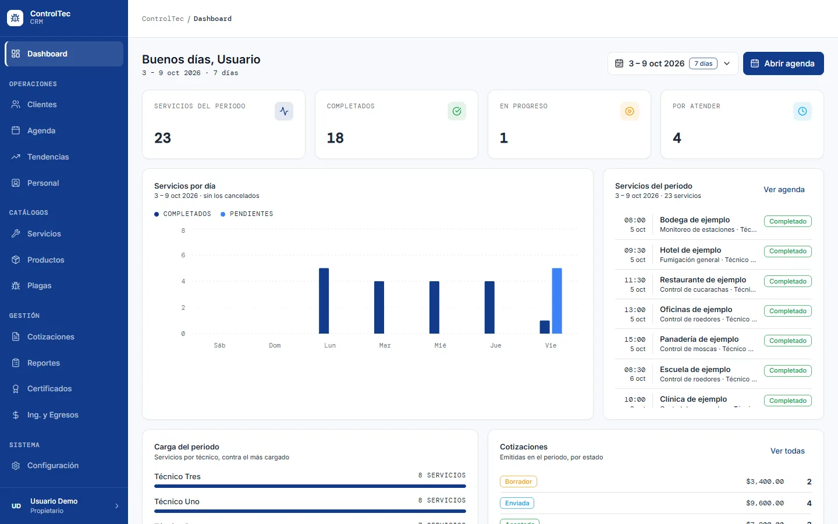The width and height of the screenshot is (838, 524).
Task: Click the Borrador status badge
Action: [x=519, y=481]
